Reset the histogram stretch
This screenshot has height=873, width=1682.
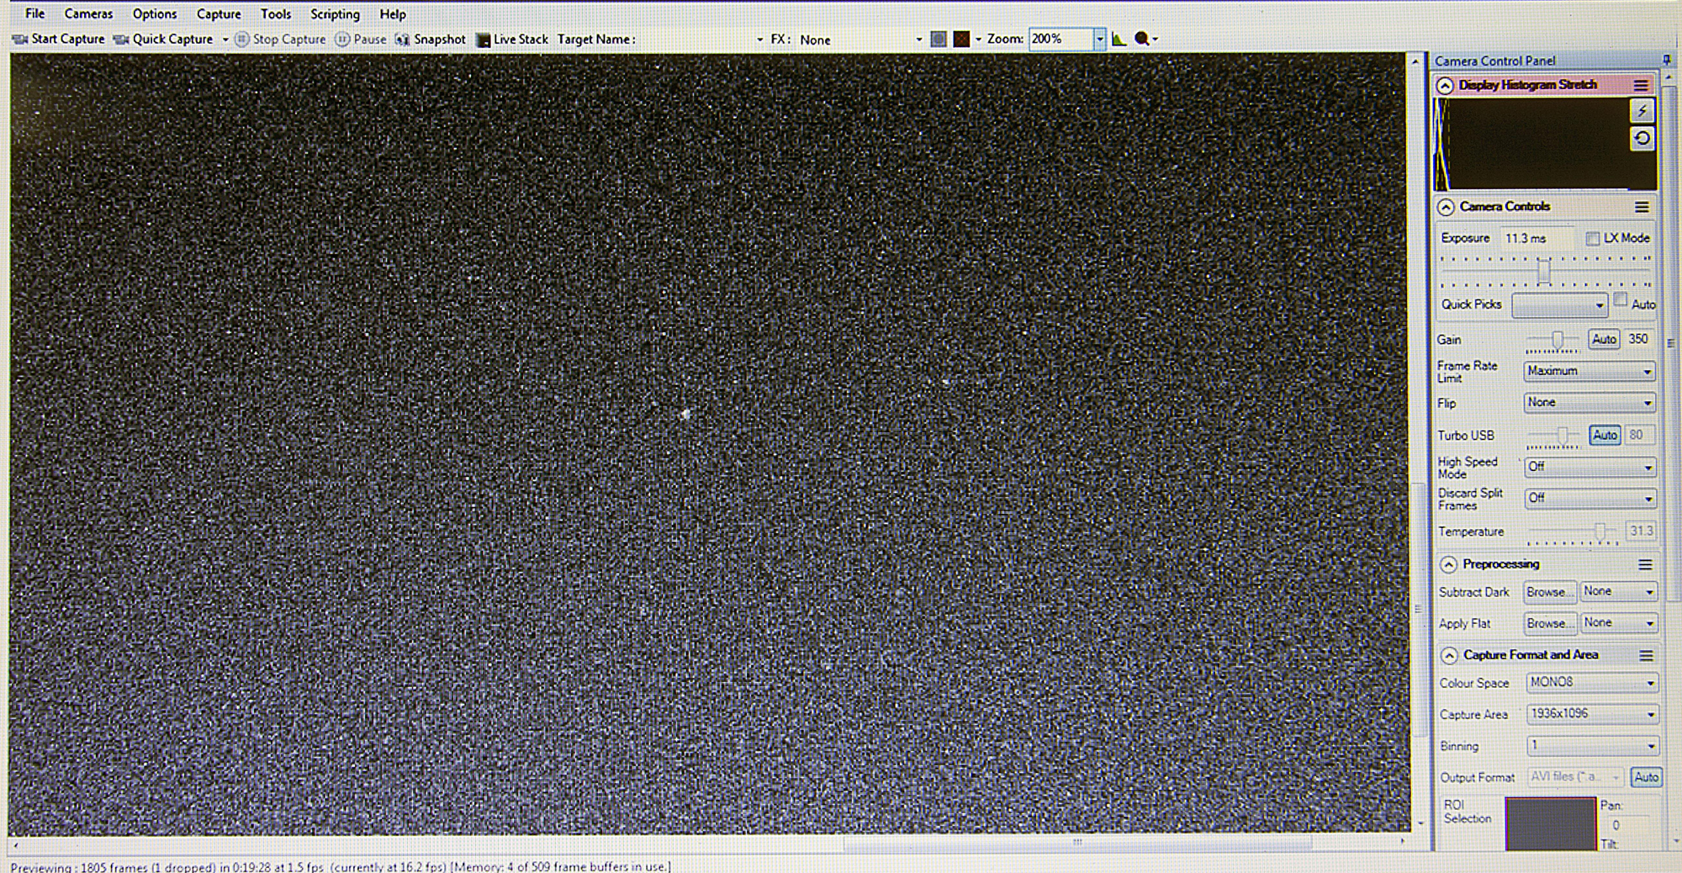(1642, 139)
